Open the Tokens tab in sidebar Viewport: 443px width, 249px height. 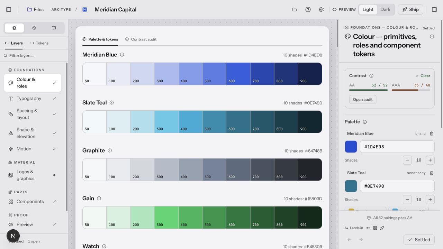point(39,43)
